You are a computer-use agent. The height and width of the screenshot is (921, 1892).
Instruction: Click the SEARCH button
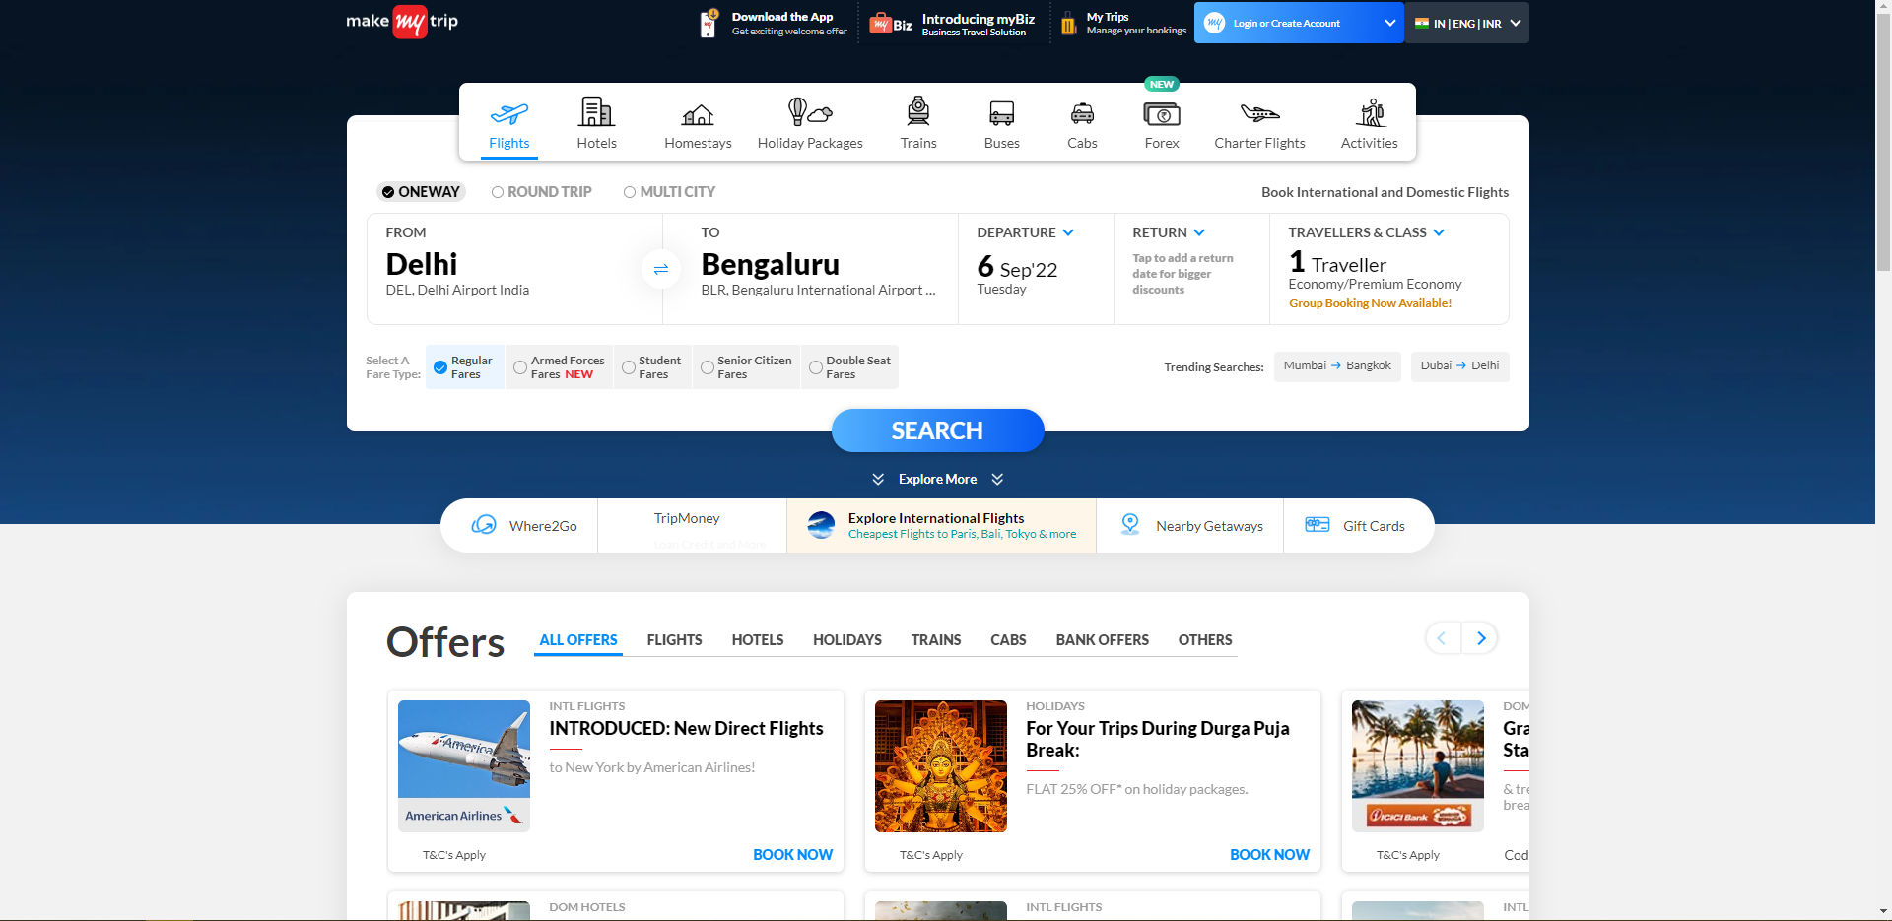pos(937,430)
